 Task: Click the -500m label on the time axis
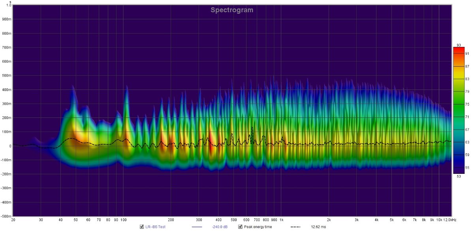6,216
